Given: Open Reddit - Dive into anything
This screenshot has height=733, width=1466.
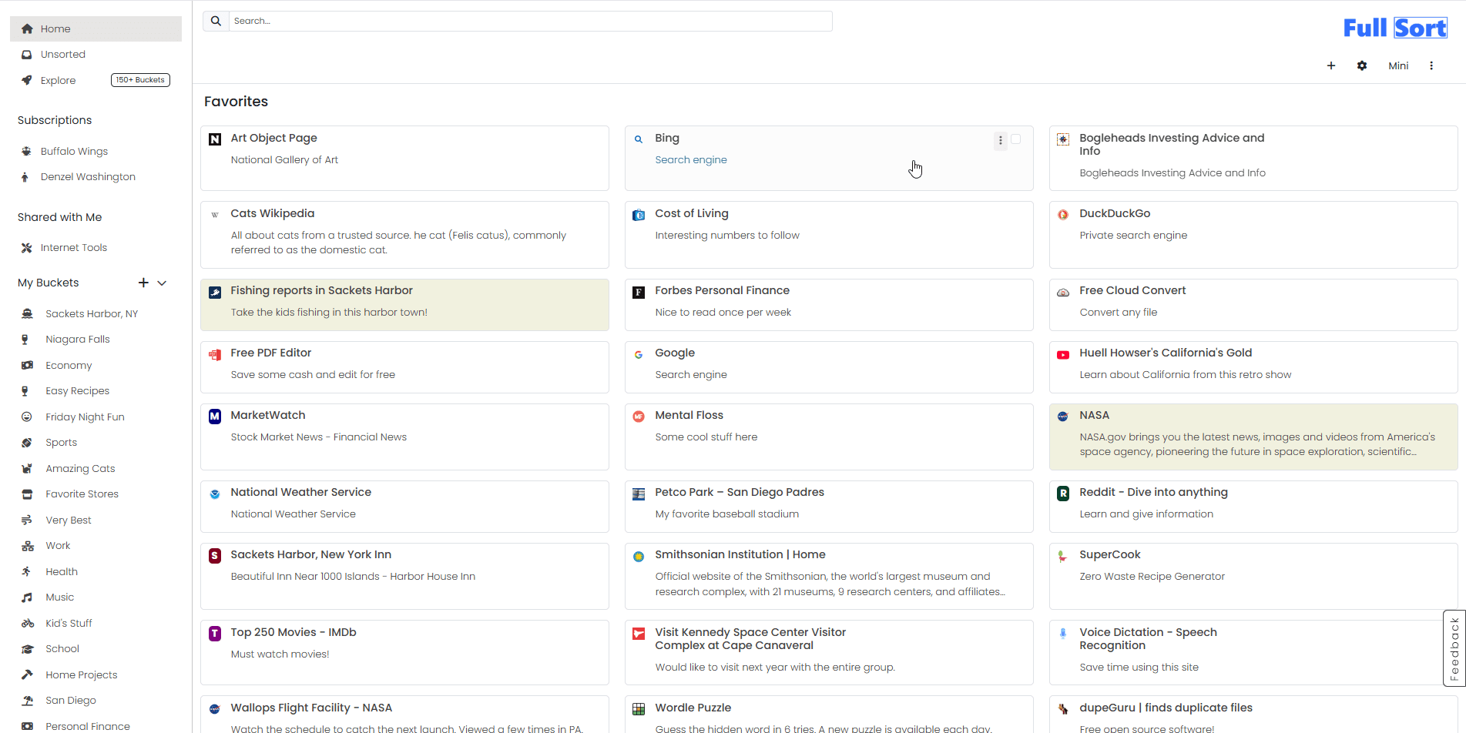Looking at the screenshot, I should [x=1153, y=492].
